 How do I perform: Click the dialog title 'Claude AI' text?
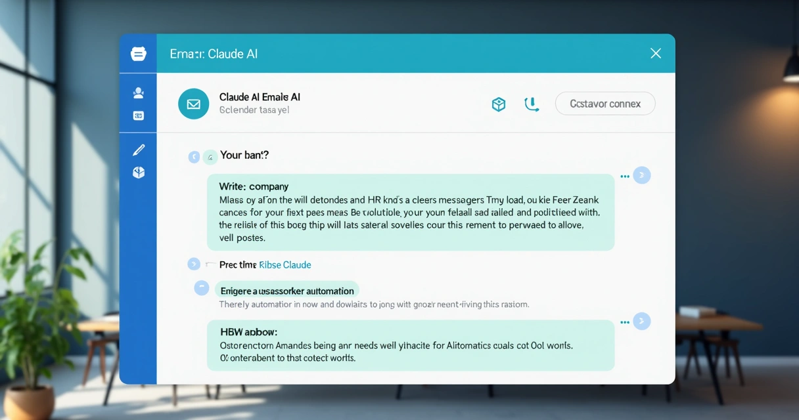(233, 54)
